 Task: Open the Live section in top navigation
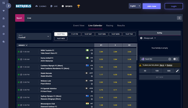point(54,6)
